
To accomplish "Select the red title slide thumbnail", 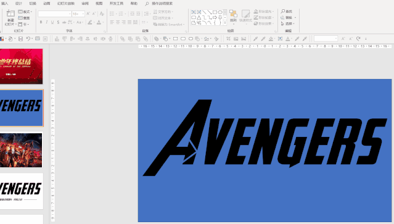I will [21, 67].
